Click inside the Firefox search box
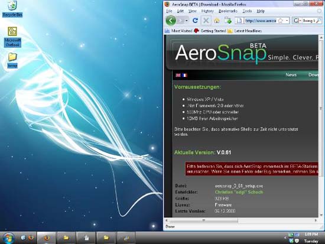Screen dimensions: 325x244 click(x=308, y=21)
